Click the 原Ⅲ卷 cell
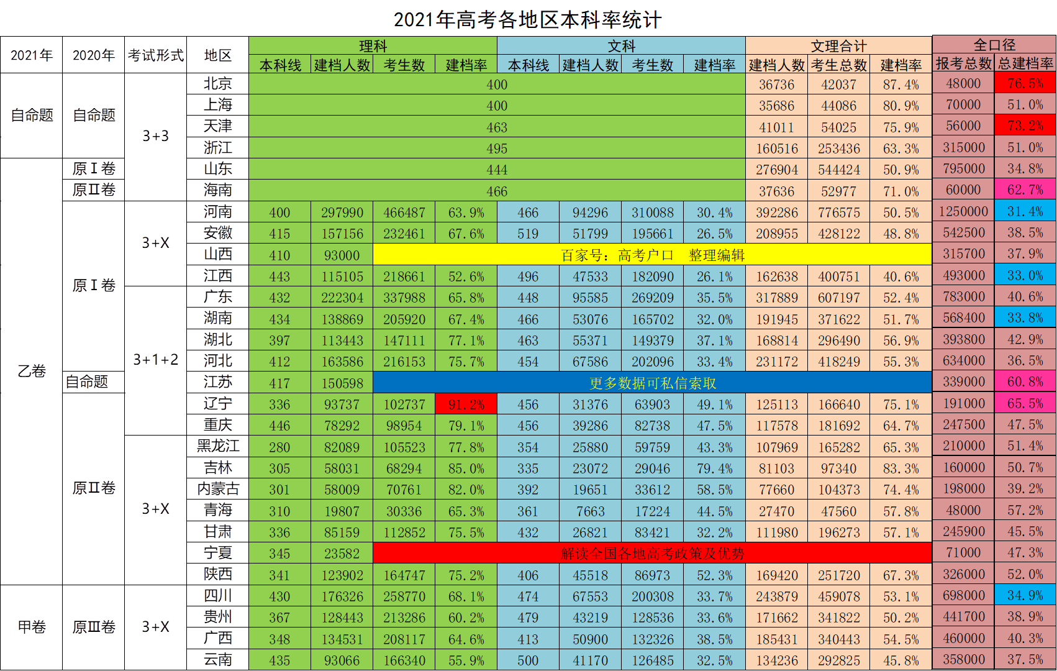The width and height of the screenshot is (1057, 671). click(94, 628)
